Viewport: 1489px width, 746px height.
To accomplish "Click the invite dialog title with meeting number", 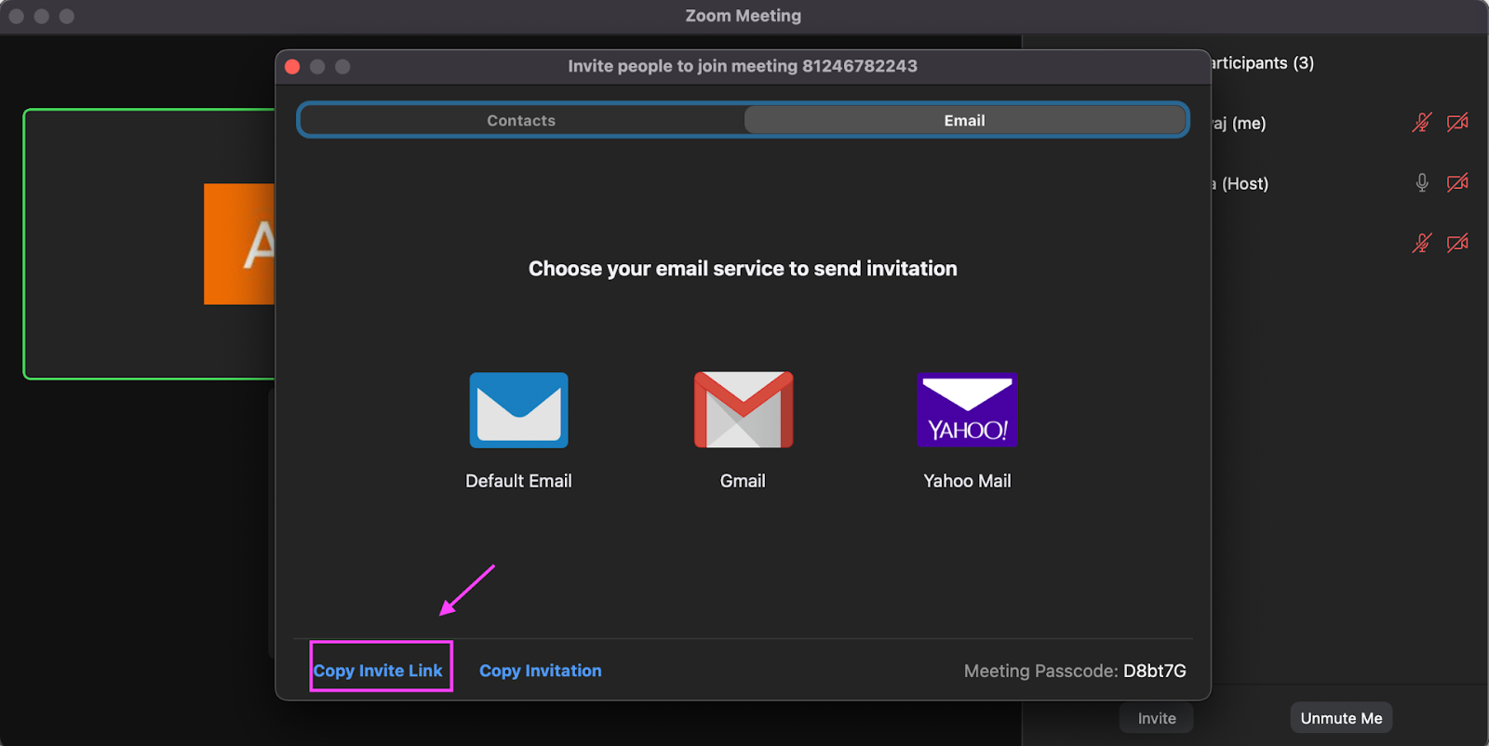I will coord(743,66).
